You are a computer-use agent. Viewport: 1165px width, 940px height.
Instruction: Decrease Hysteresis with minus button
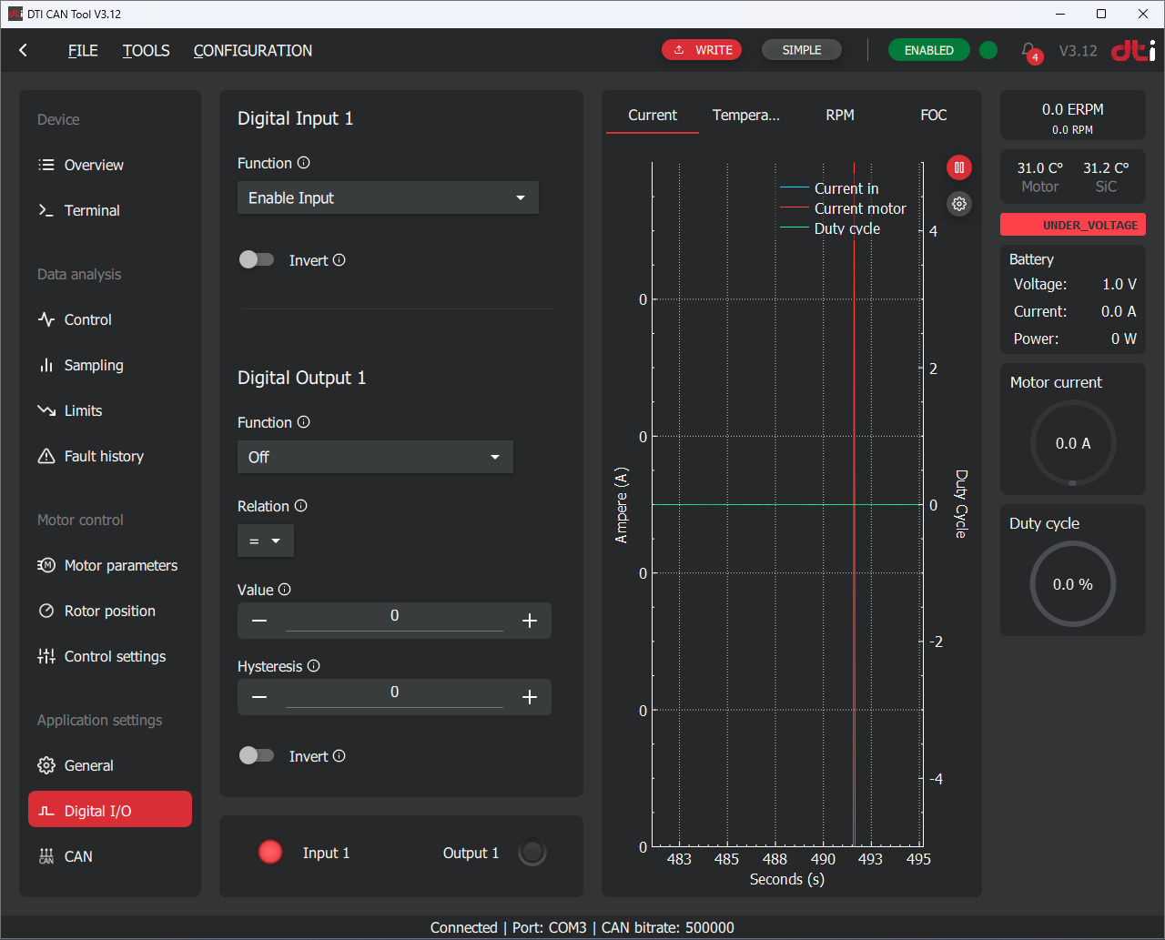pos(259,697)
